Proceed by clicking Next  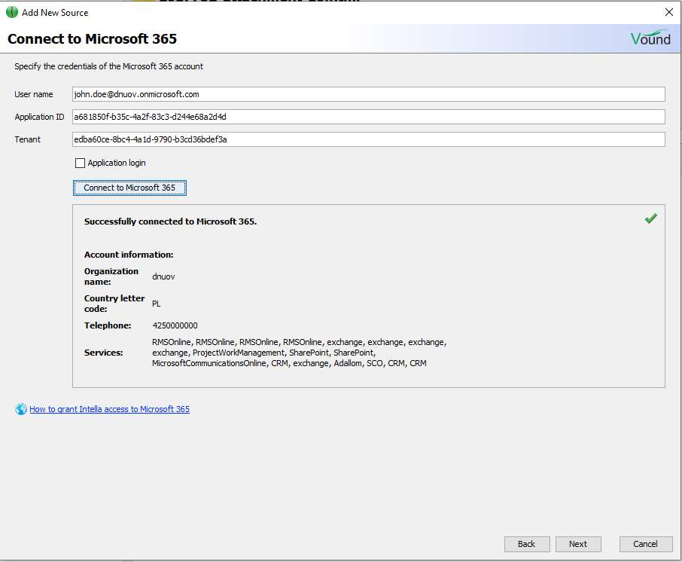pos(578,544)
